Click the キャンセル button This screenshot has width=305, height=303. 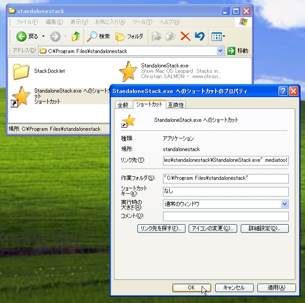point(234,288)
